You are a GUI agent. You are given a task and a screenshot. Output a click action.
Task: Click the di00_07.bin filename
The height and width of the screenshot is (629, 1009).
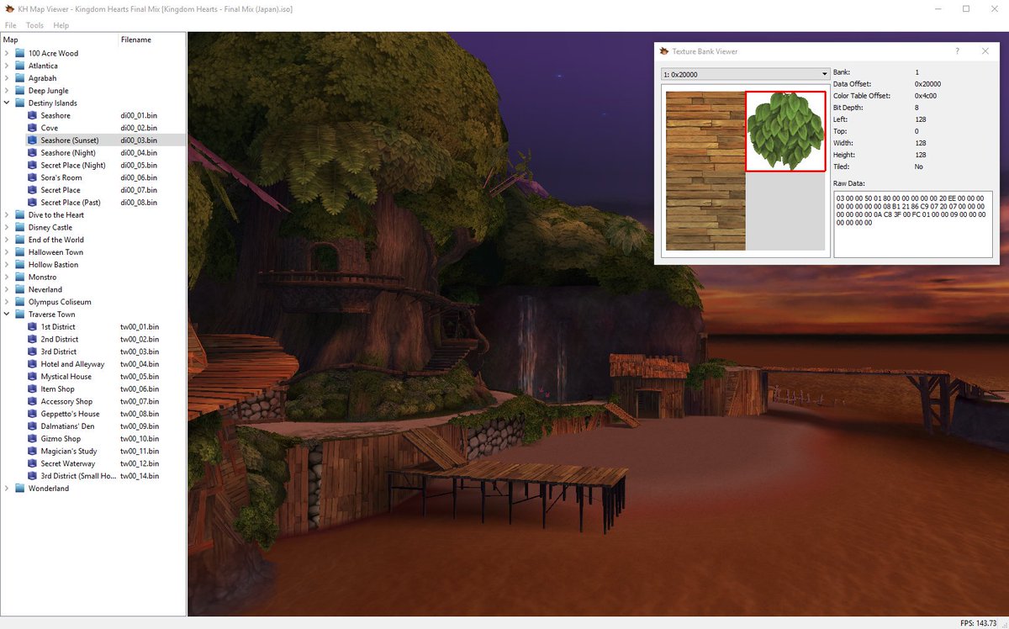140,190
